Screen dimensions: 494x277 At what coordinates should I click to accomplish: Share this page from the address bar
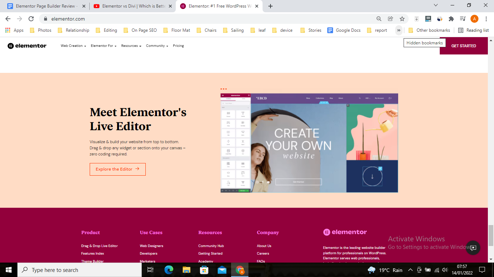[x=390, y=19]
